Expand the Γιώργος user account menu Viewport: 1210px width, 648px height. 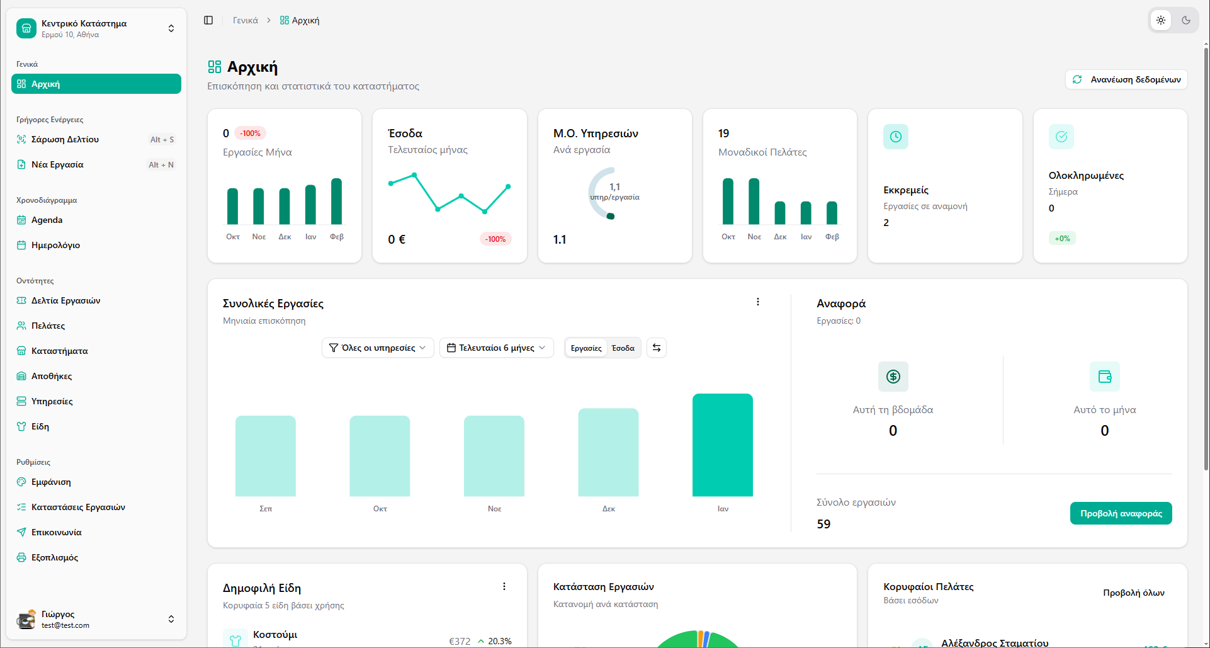96,619
